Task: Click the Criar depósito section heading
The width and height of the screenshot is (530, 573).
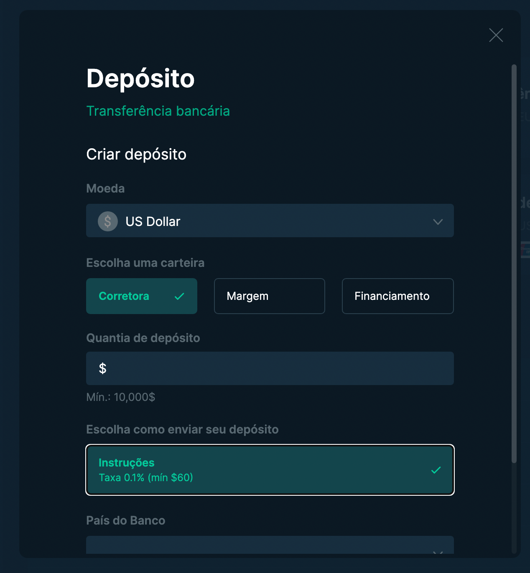Action: coord(136,155)
